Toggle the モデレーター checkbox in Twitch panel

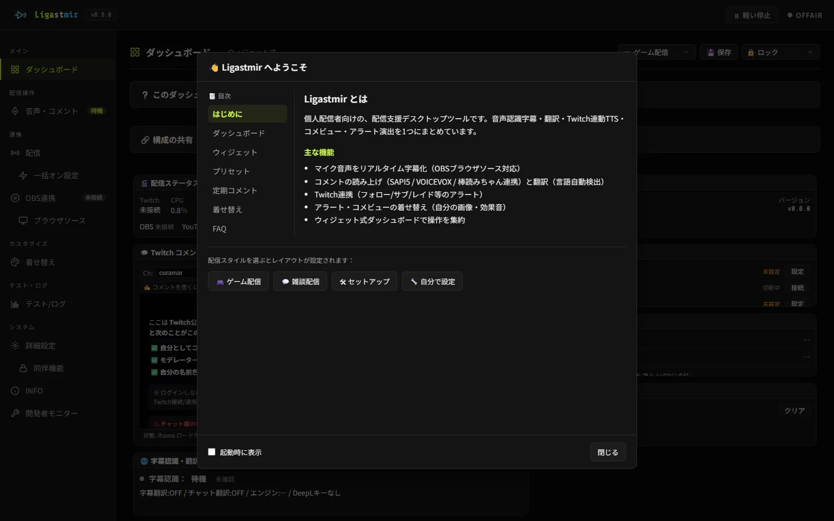(x=155, y=360)
